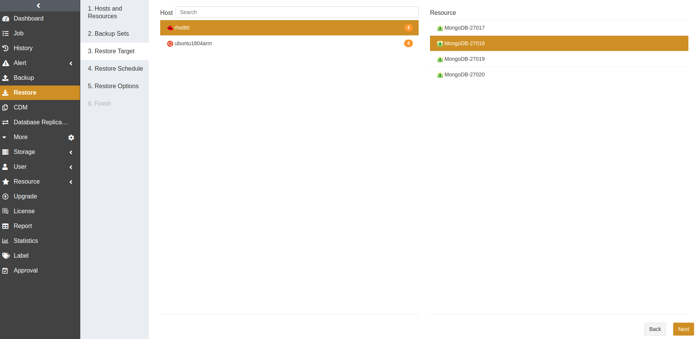Select resource MongoDB-27018

pyautogui.click(x=559, y=43)
